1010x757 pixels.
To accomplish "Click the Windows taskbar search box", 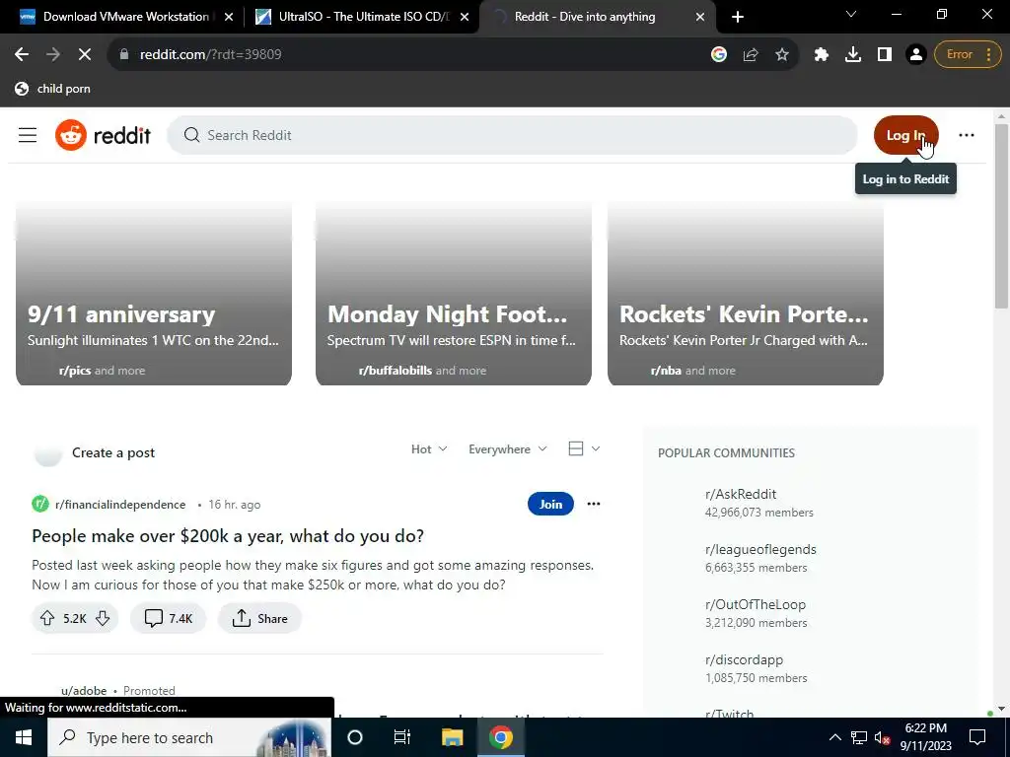I will 189,737.
